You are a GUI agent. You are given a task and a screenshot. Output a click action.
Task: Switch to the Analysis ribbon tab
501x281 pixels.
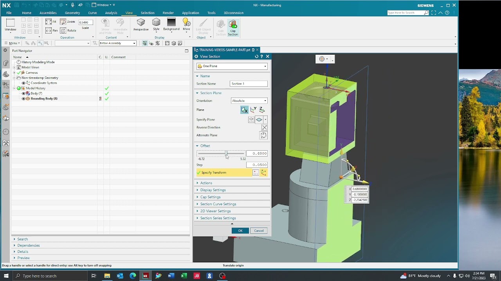(111, 13)
